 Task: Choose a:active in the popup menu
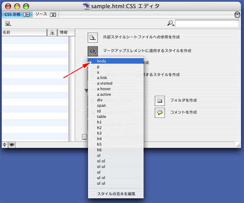coord(116,95)
